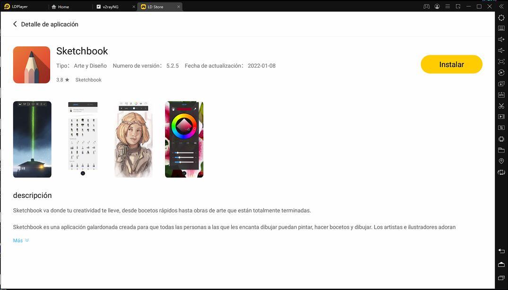Screen dimensions: 508x290
Task: Click the Arte y Diseño type label
Action: [x=90, y=66]
